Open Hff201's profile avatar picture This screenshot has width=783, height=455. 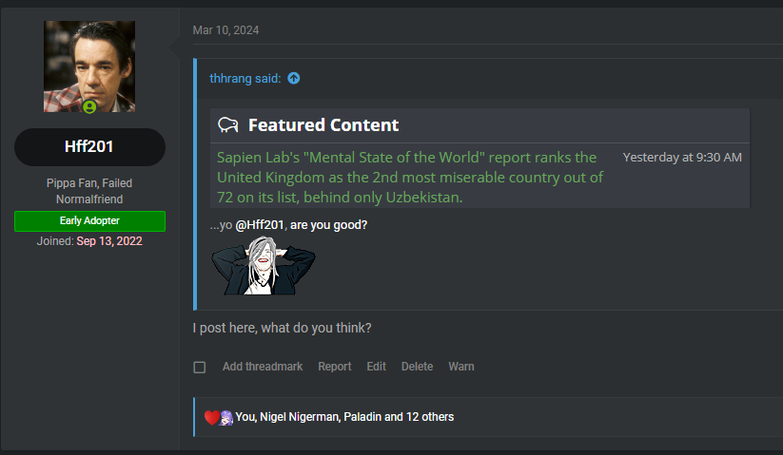(x=89, y=66)
